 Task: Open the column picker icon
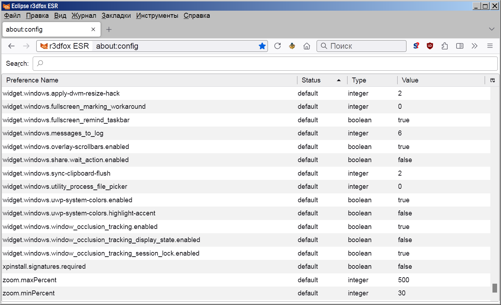(492, 80)
